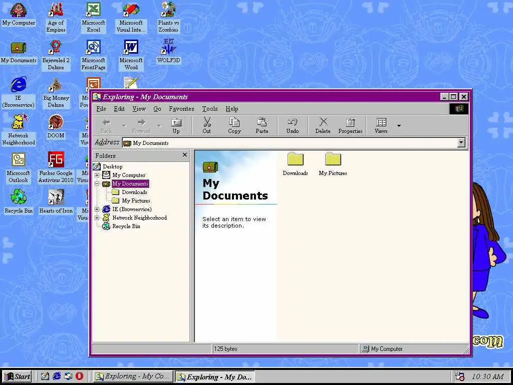Open Properties from the toolbar
Viewport: 513px width, 385px height.
(350, 126)
